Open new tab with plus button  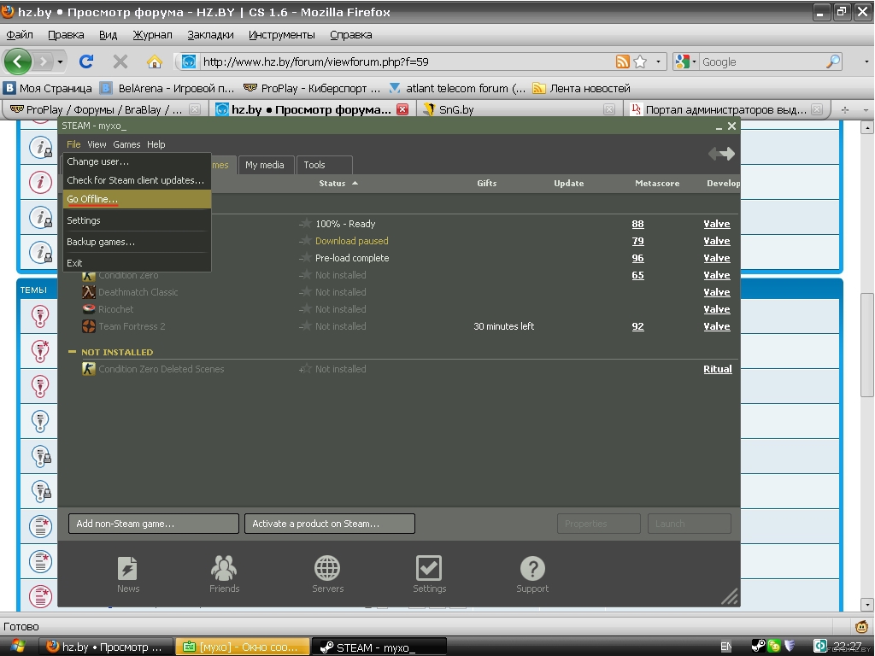845,110
